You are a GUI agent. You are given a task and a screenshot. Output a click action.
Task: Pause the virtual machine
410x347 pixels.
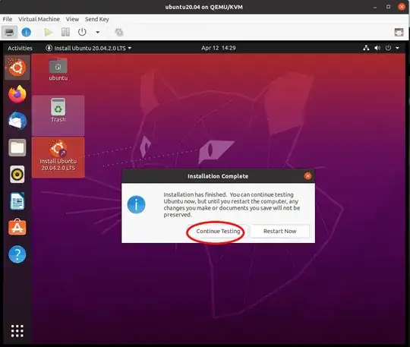[x=65, y=33]
